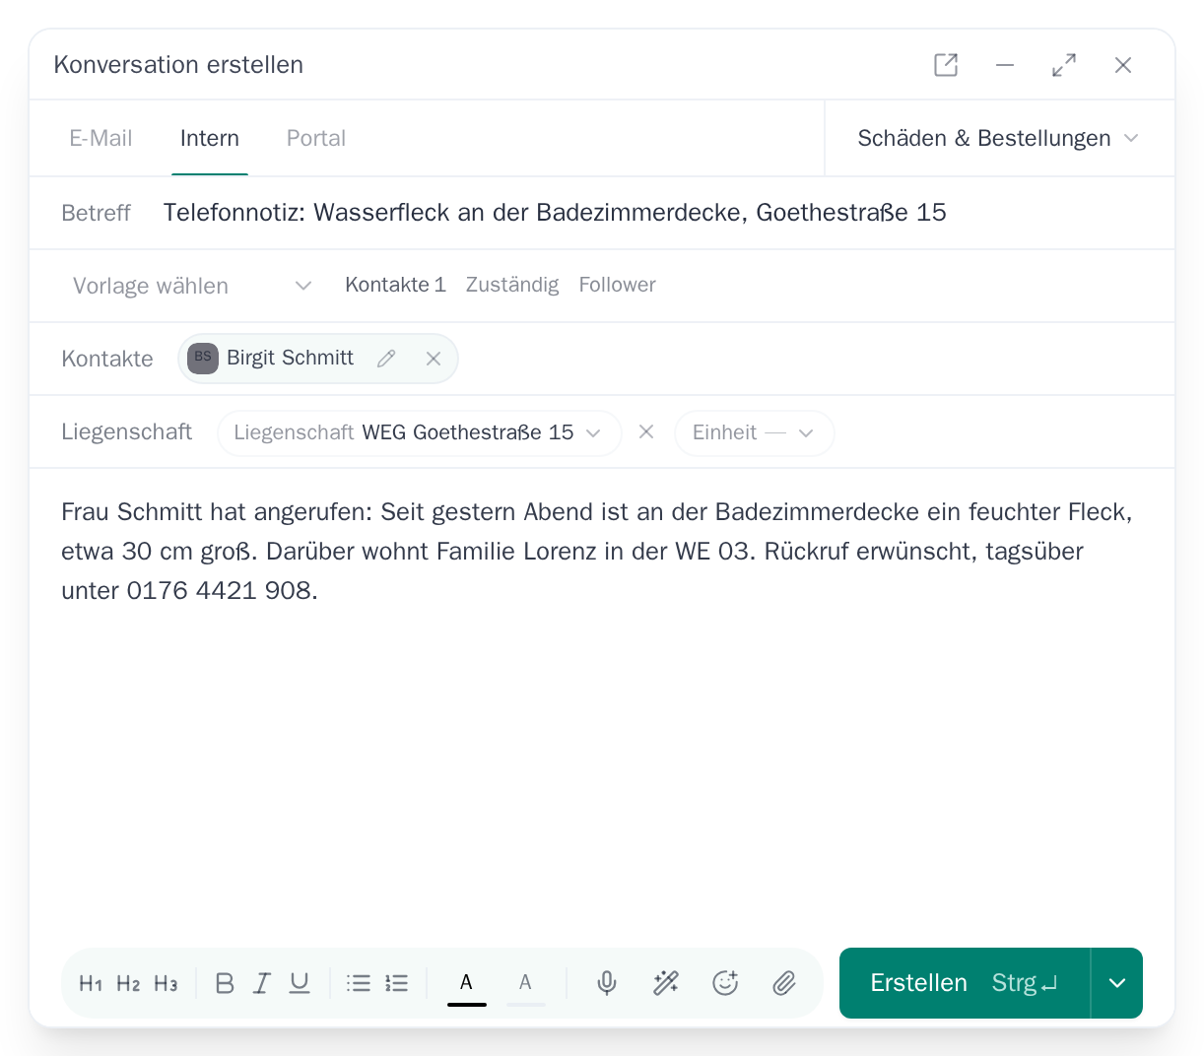Insert a bulleted list
This screenshot has height=1056, width=1204.
(359, 983)
